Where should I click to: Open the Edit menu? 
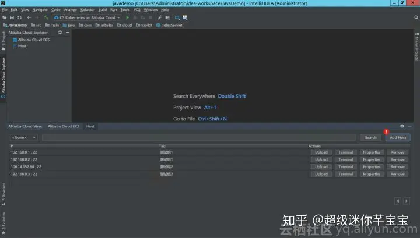click(14, 10)
